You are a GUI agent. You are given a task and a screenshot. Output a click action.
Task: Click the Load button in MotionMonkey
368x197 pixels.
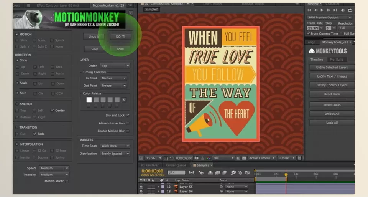[x=120, y=49]
